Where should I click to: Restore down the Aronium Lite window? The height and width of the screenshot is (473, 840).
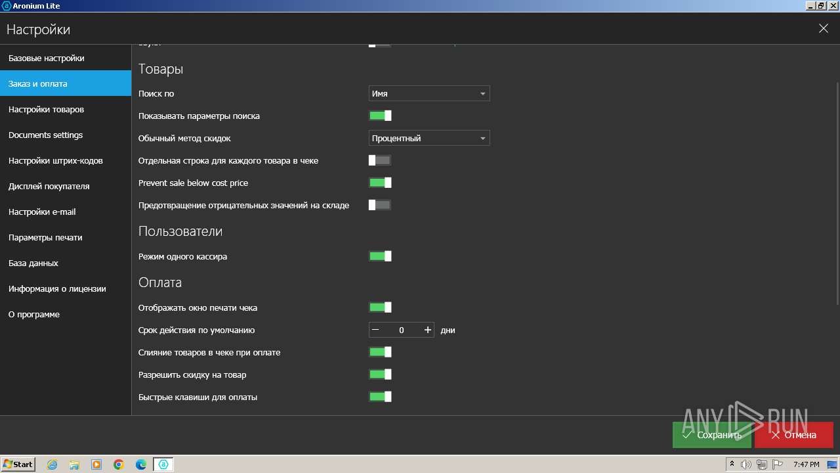coord(821,5)
